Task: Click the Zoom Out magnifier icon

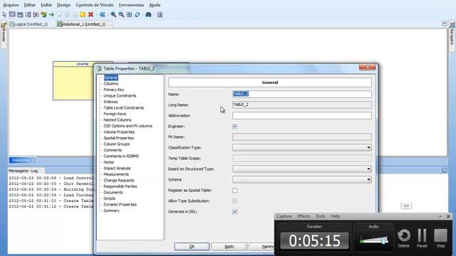Action: point(121,14)
